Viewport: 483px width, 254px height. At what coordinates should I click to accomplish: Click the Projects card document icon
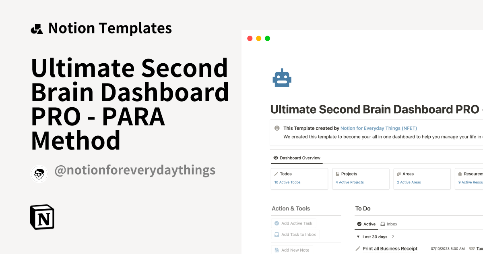(338, 174)
